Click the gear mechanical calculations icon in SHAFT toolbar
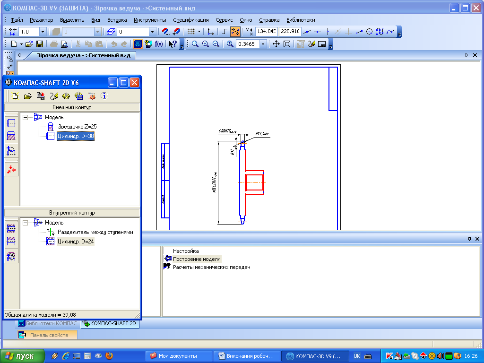The height and width of the screenshot is (363, 484). coord(66,96)
